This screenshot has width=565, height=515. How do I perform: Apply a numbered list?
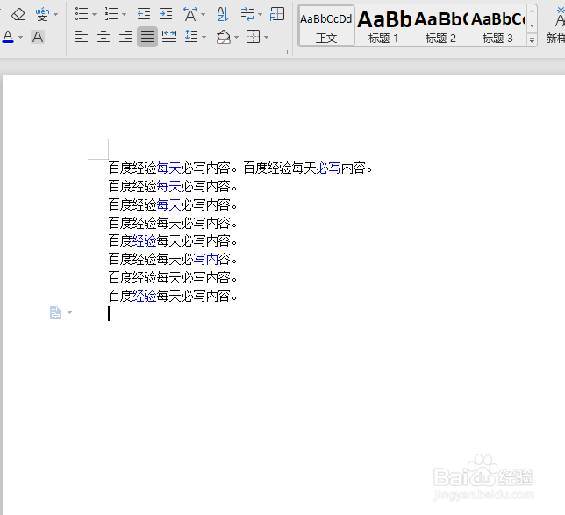[x=111, y=14]
